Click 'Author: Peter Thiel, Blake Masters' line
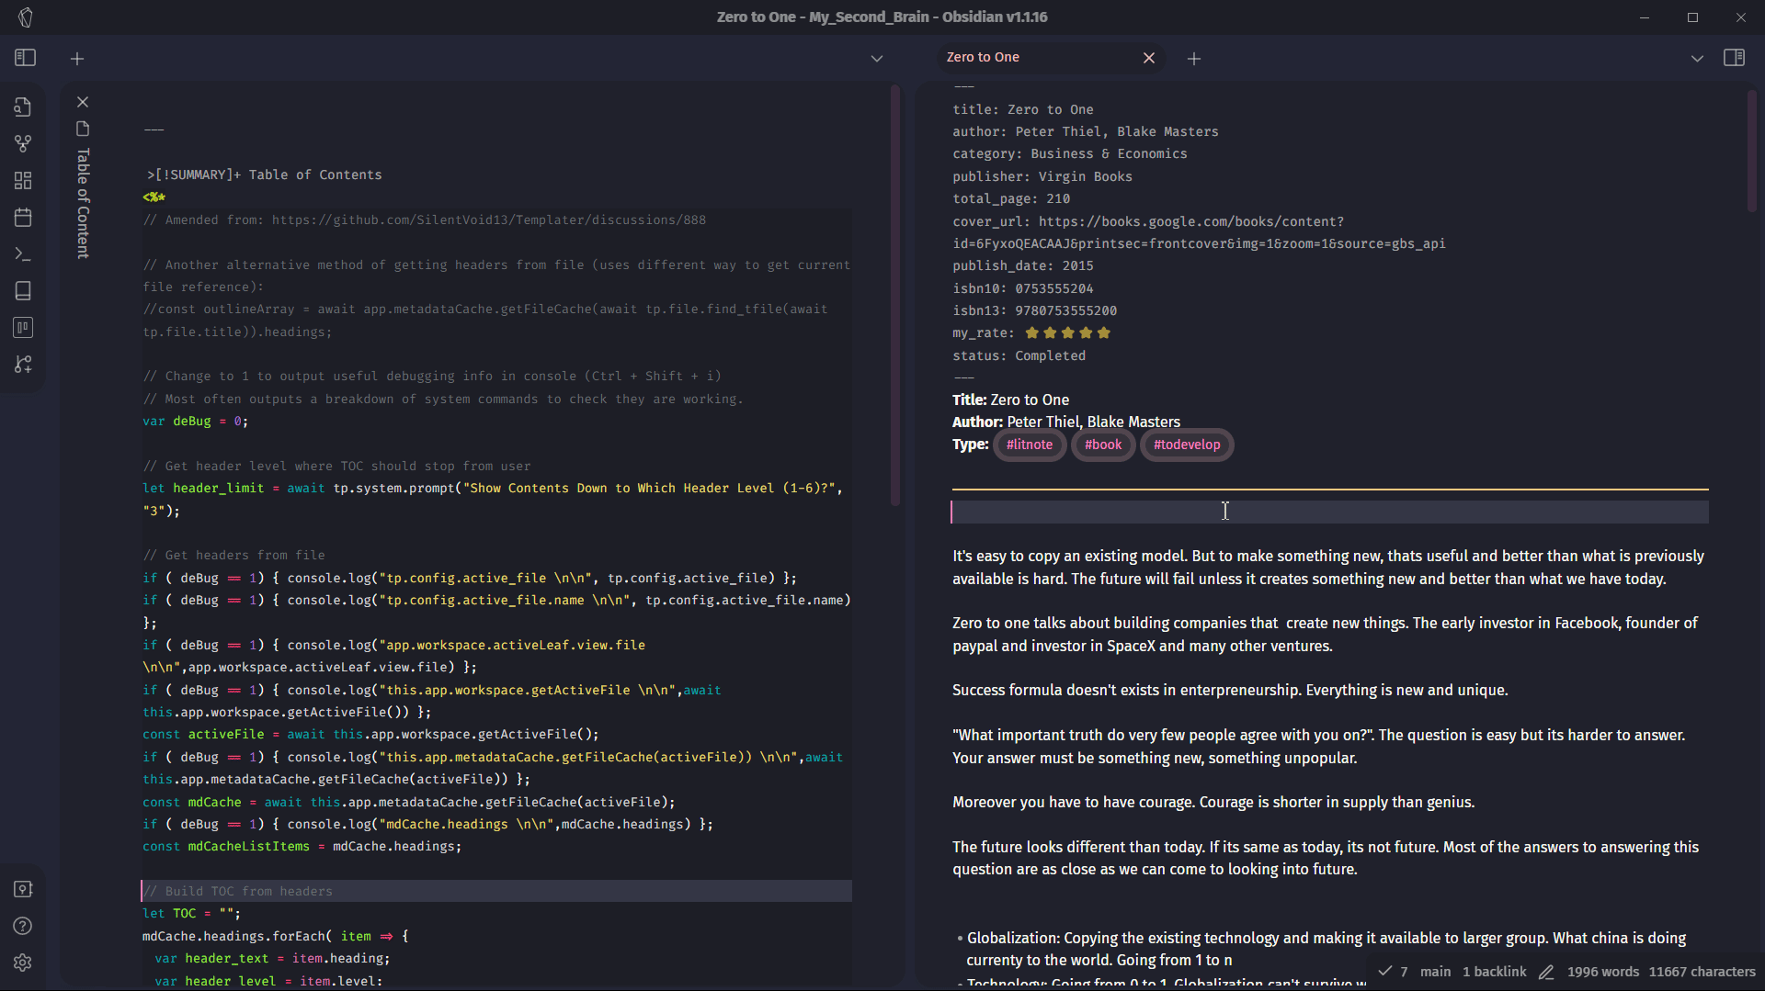The width and height of the screenshot is (1765, 991). coord(1066,422)
